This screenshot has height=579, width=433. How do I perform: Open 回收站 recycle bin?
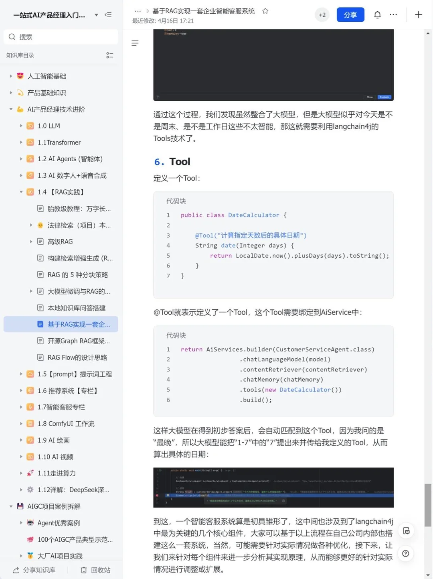point(95,570)
